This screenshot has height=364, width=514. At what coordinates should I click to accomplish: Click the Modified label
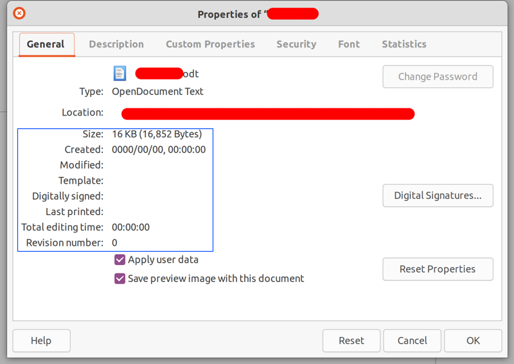pyautogui.click(x=82, y=165)
